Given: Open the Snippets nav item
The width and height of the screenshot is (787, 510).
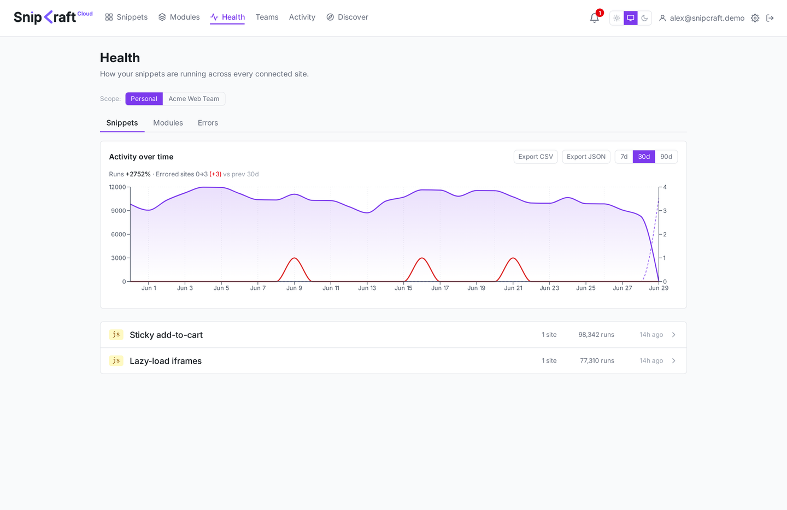Looking at the screenshot, I should pos(126,17).
